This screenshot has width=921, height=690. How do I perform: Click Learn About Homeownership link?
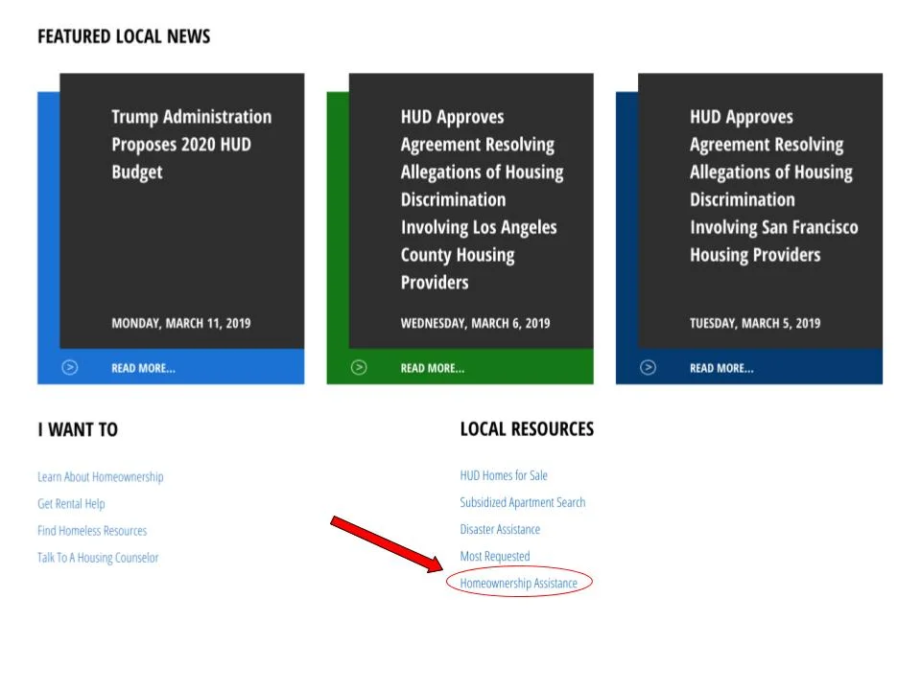click(x=101, y=476)
